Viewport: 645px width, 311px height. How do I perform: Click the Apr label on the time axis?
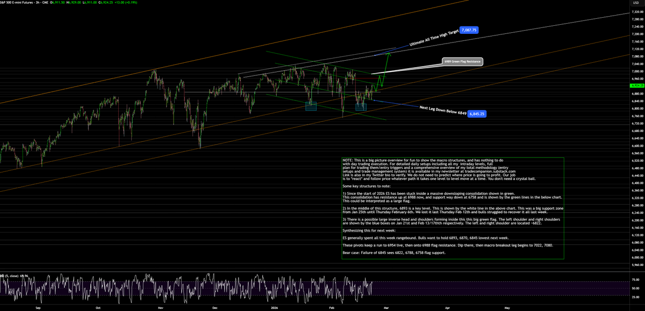coord(448,308)
